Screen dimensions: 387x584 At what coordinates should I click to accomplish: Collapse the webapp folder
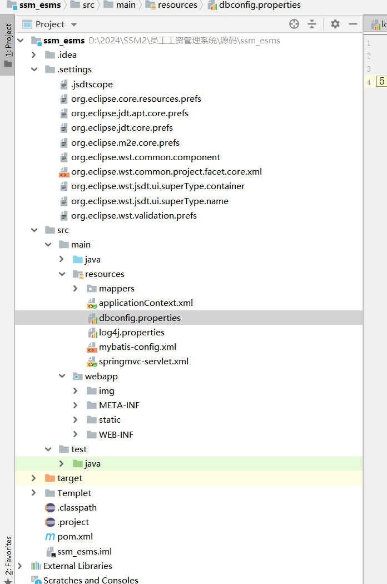coord(62,377)
